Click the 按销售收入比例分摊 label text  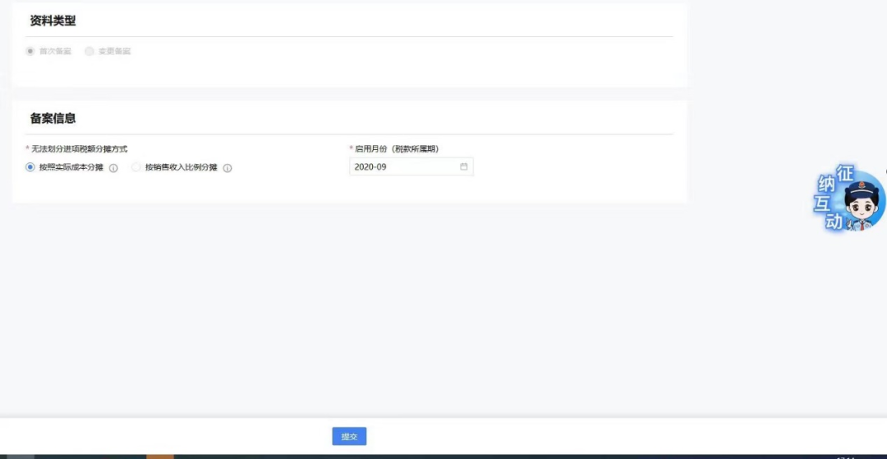181,167
